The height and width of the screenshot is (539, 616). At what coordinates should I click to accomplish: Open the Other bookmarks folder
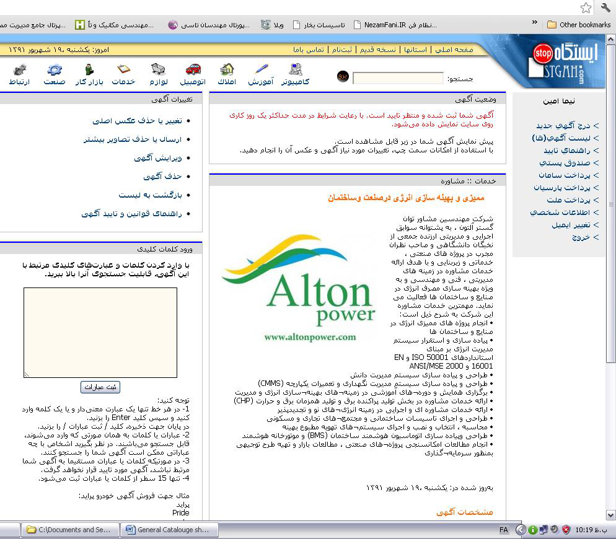pos(579,25)
